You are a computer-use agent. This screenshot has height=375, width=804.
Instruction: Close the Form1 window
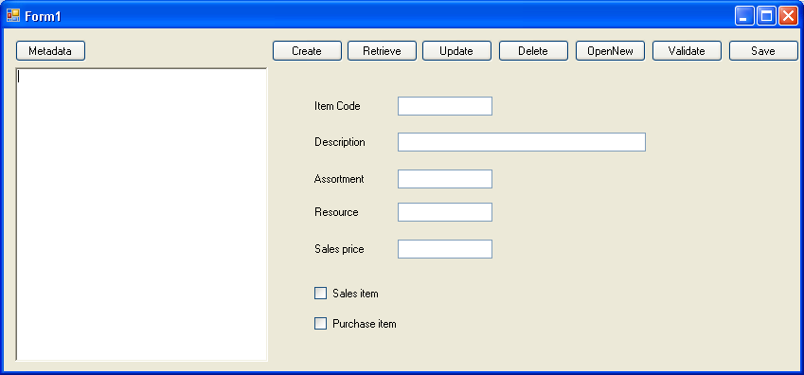click(788, 16)
